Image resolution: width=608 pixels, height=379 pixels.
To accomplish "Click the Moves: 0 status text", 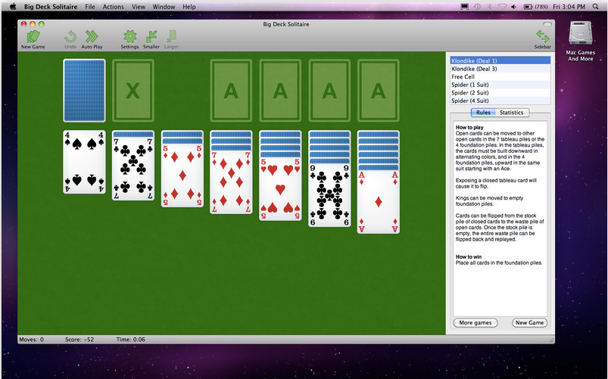I will click(31, 340).
